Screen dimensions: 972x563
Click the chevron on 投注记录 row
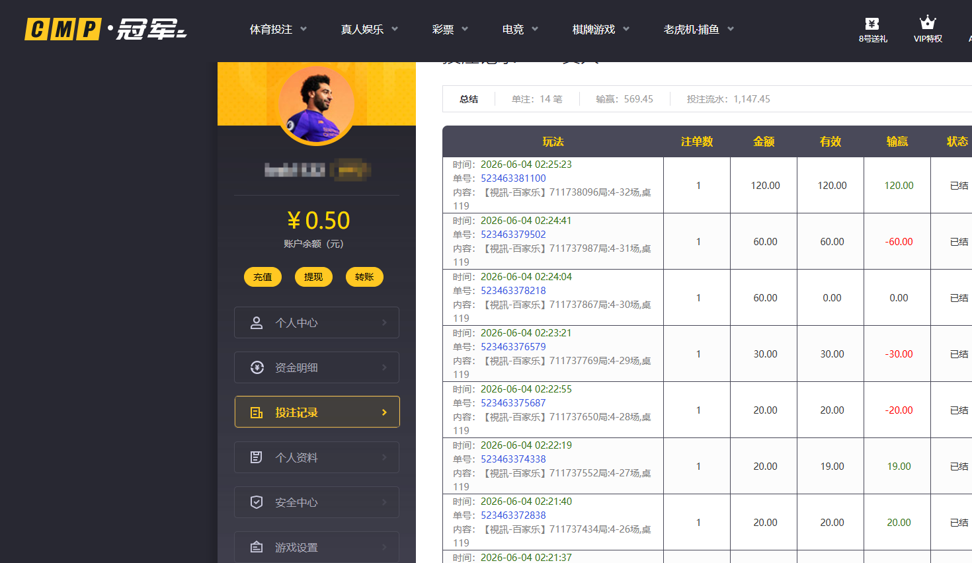point(384,412)
